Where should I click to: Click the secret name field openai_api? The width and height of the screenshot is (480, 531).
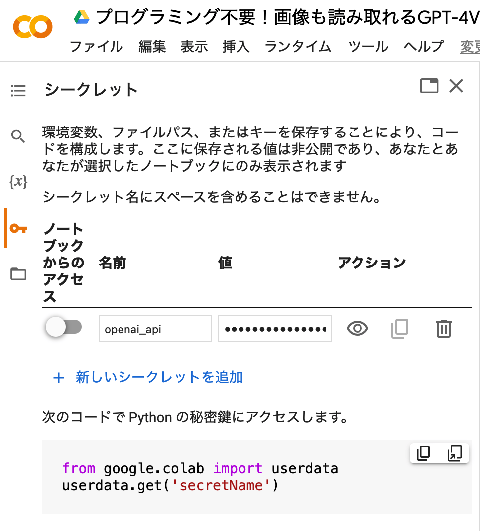155,329
